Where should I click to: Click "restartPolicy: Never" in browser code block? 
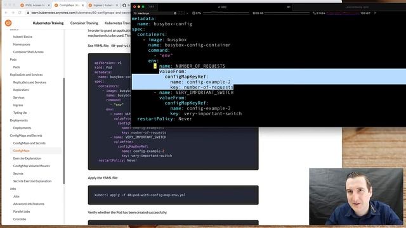pos(118,160)
